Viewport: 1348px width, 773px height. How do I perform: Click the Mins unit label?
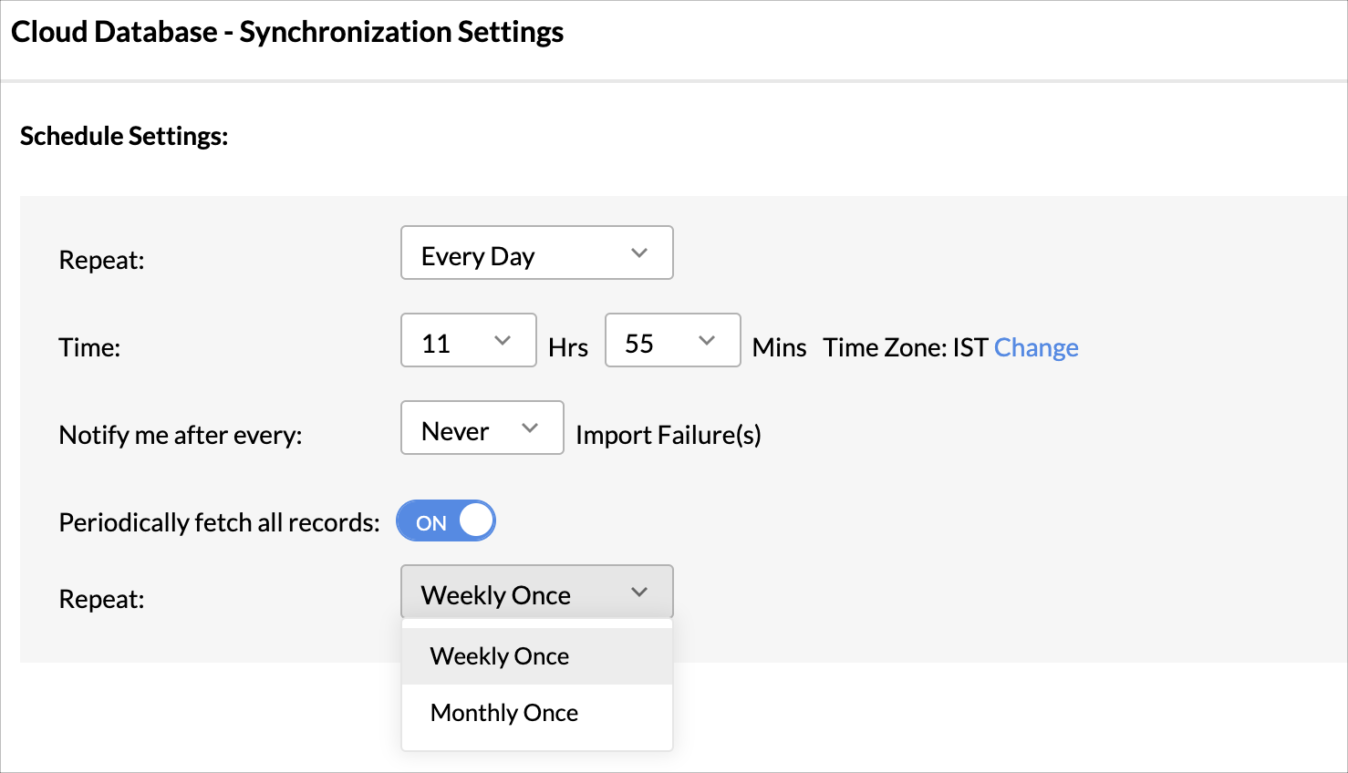(779, 347)
